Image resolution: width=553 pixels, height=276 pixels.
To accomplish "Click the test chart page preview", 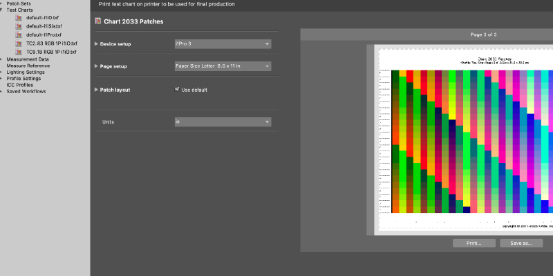I will (x=463, y=140).
